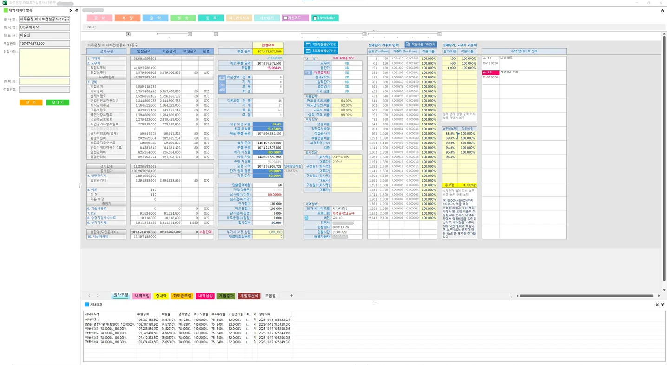Click the 공사명 input field
This screenshot has width=667, height=365.
click(x=44, y=19)
